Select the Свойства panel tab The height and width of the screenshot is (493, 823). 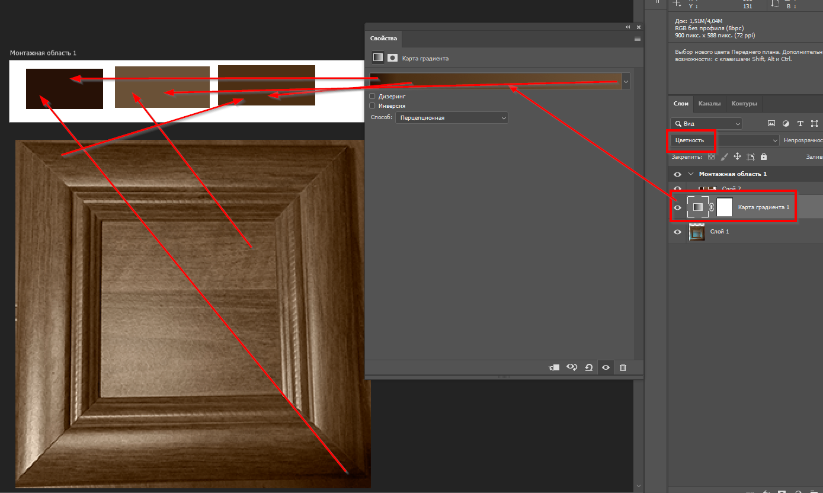click(x=383, y=39)
